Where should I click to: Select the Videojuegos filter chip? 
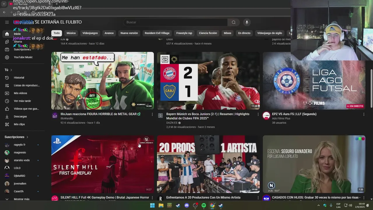90,33
